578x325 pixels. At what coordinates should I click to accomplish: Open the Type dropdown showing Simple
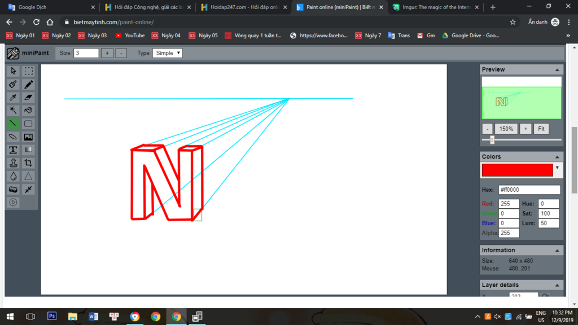click(x=168, y=53)
